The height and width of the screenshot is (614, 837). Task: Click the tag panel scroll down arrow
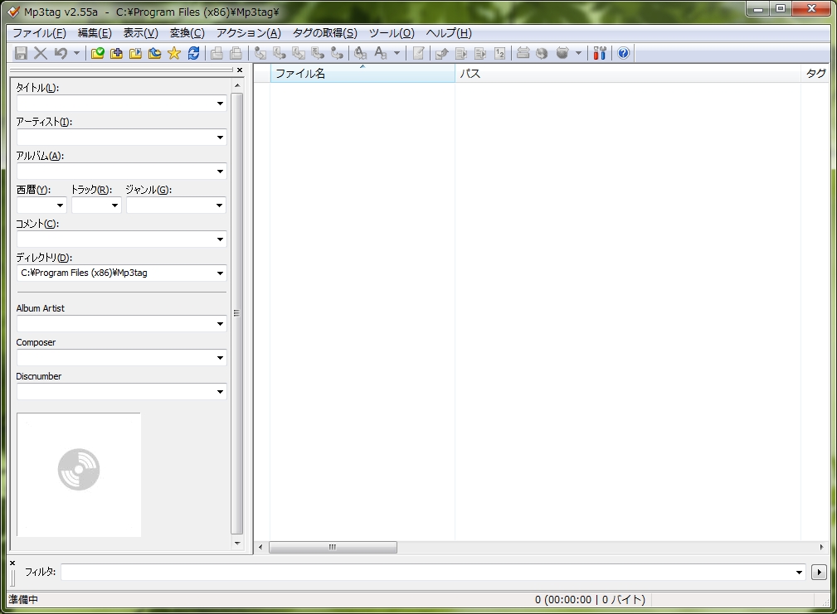pyautogui.click(x=237, y=543)
